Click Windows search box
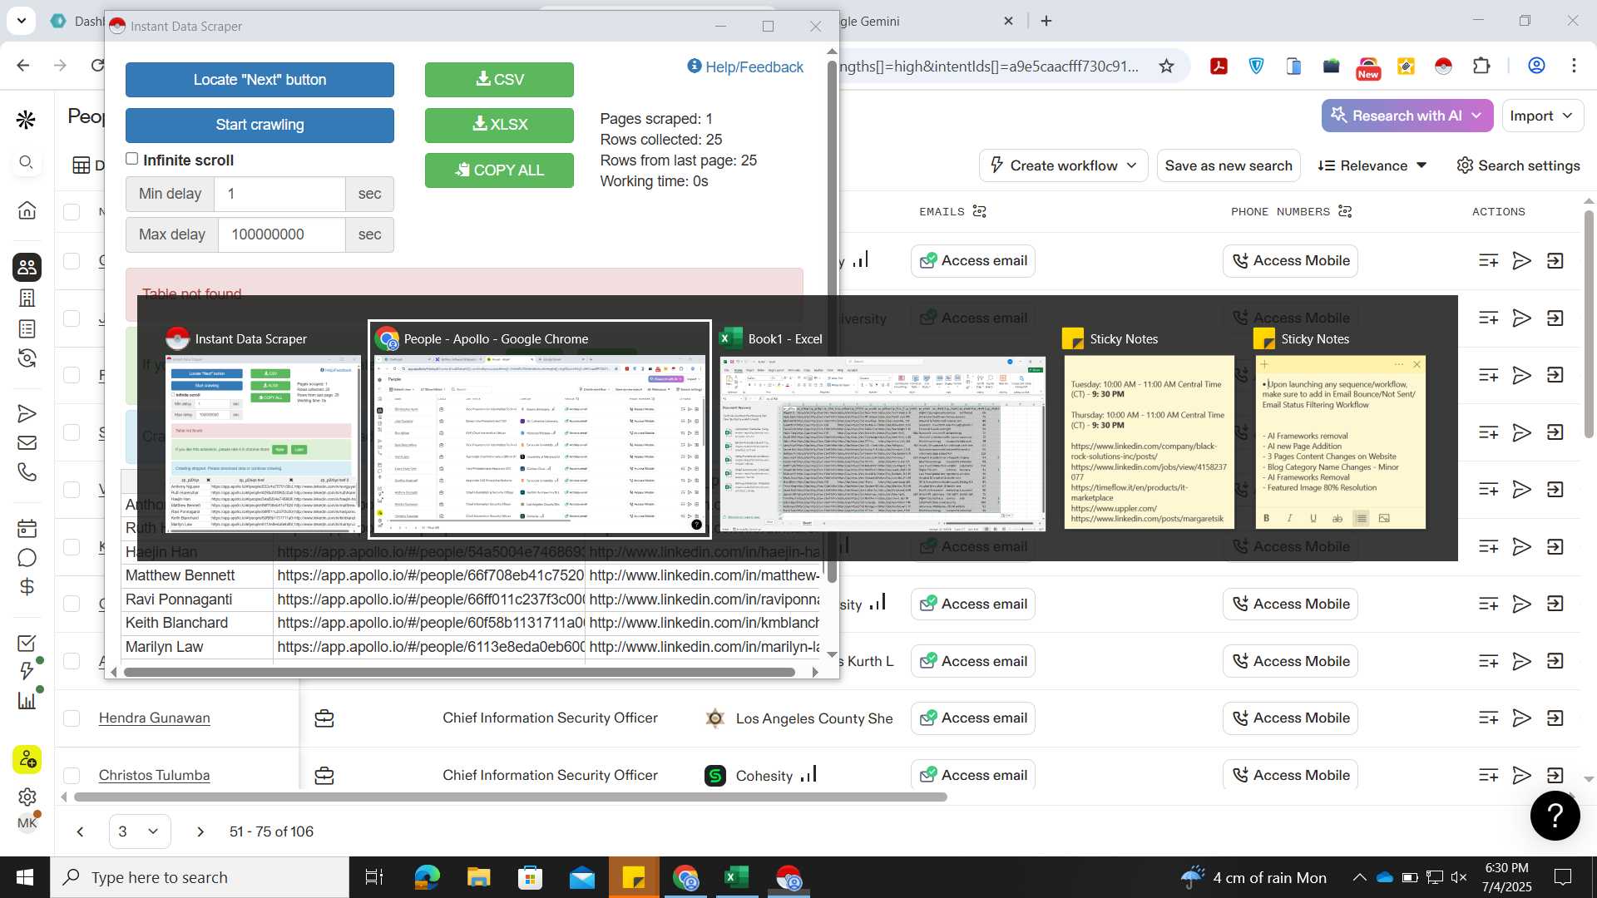Viewport: 1597px width, 898px height. click(200, 877)
